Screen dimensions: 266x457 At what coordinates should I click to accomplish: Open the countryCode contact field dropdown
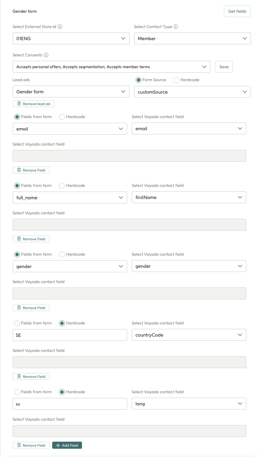click(189, 335)
